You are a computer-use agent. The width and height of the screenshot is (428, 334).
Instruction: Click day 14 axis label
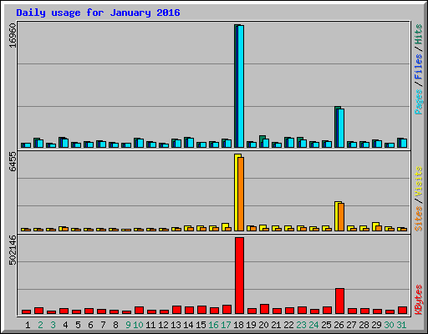point(188,325)
